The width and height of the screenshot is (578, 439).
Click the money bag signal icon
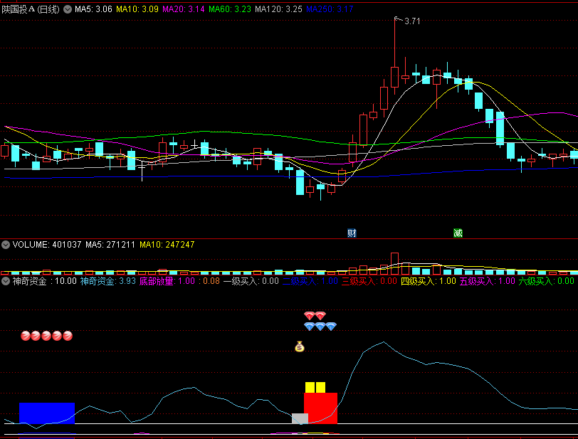tap(300, 347)
